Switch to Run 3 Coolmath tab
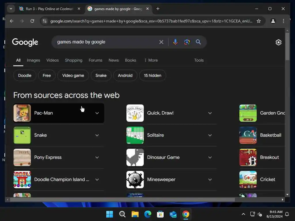 tap(49, 9)
